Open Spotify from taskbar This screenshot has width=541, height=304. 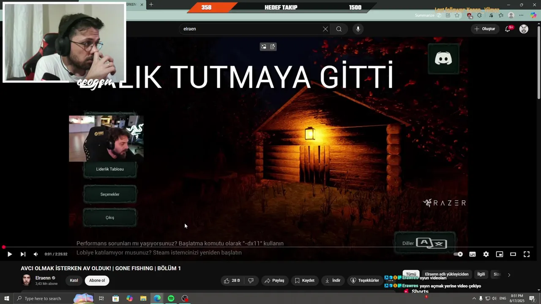pos(171,299)
